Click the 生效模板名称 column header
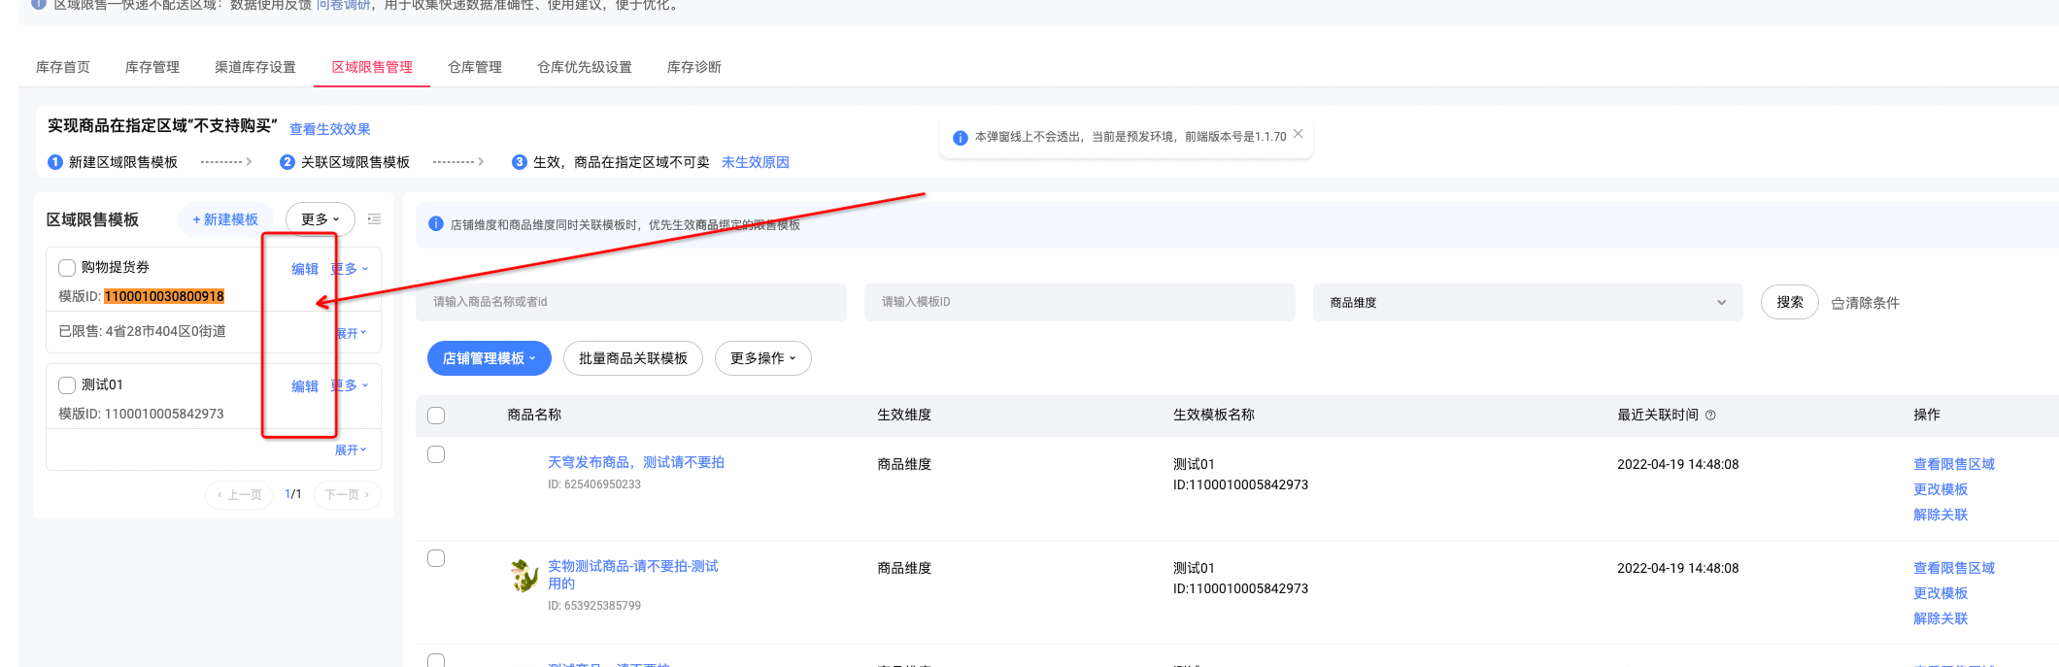 [1214, 415]
